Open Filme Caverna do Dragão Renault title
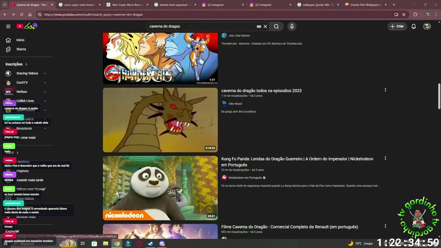This screenshot has height=248, width=441. [x=289, y=227]
